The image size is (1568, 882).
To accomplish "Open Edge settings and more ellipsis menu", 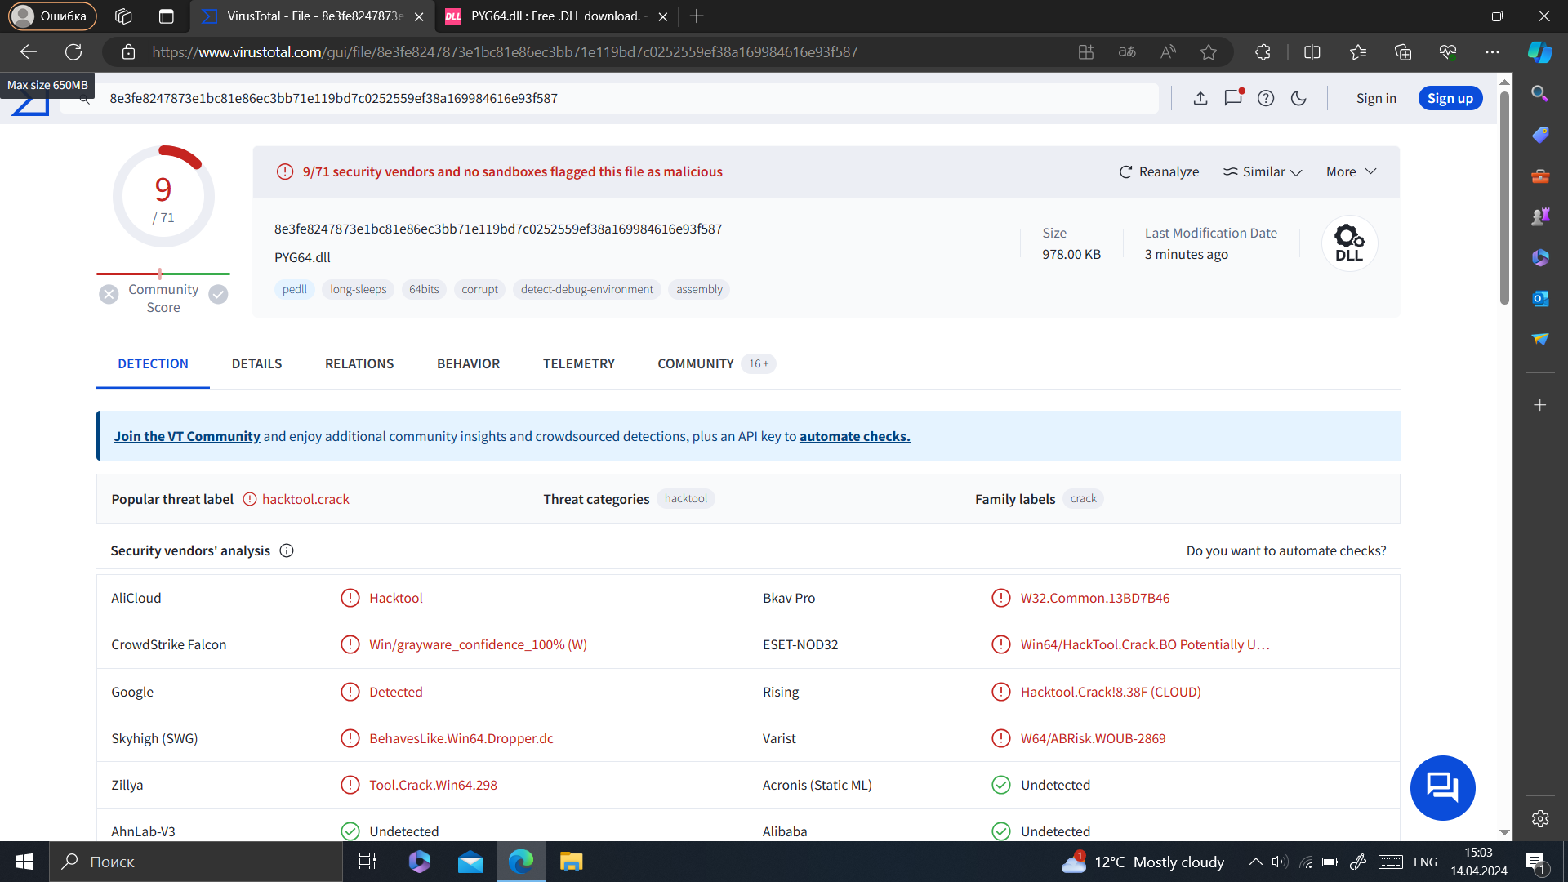I will click(1493, 51).
